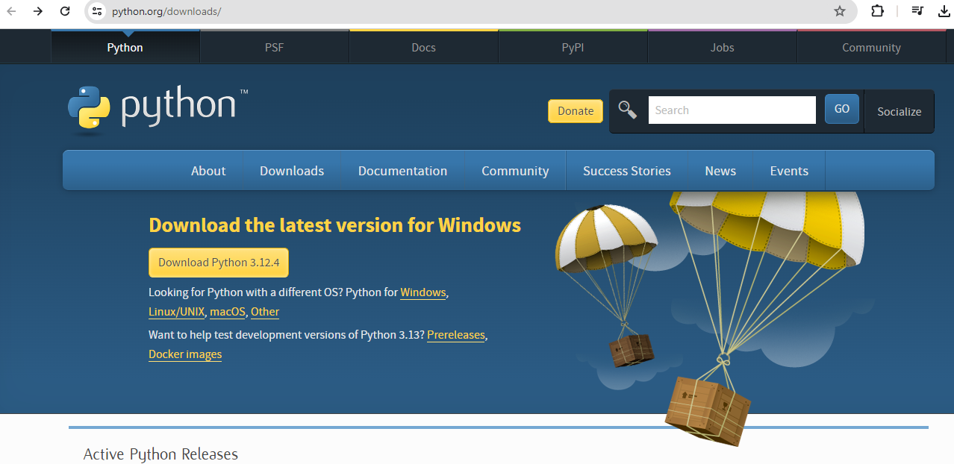
Task: Select the Community top tab
Action: pyautogui.click(x=872, y=47)
